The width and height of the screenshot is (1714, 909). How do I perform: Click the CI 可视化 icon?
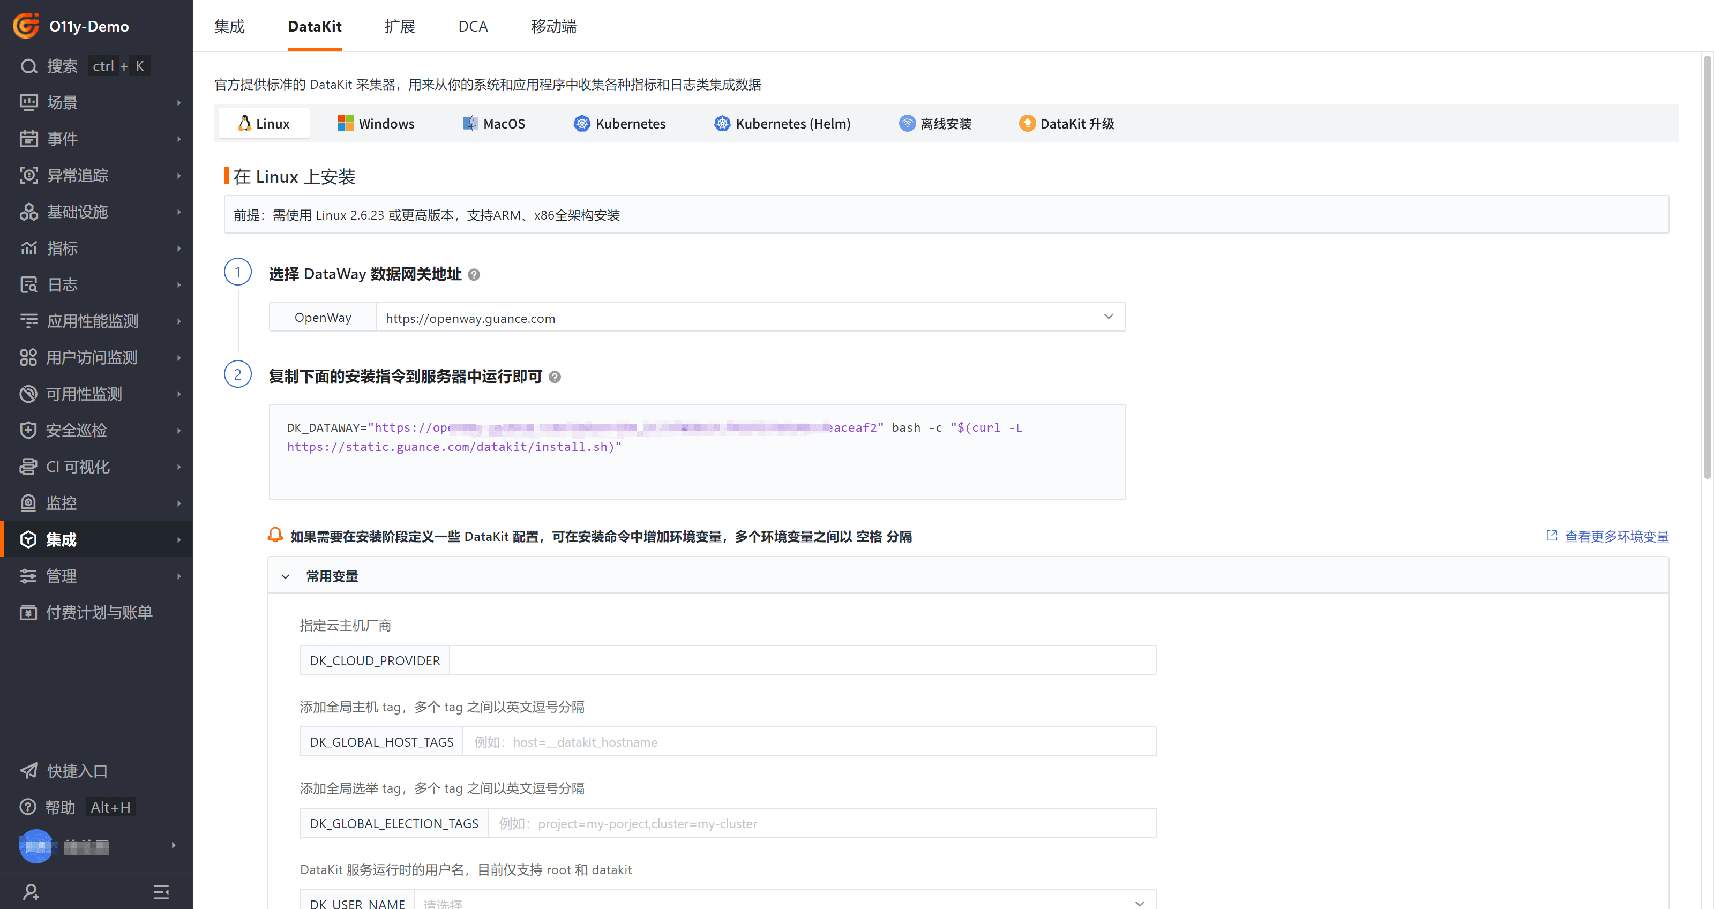[x=28, y=467]
